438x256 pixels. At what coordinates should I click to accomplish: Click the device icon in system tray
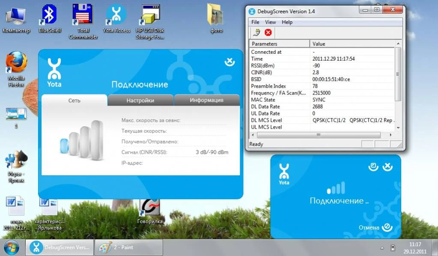tap(393, 247)
